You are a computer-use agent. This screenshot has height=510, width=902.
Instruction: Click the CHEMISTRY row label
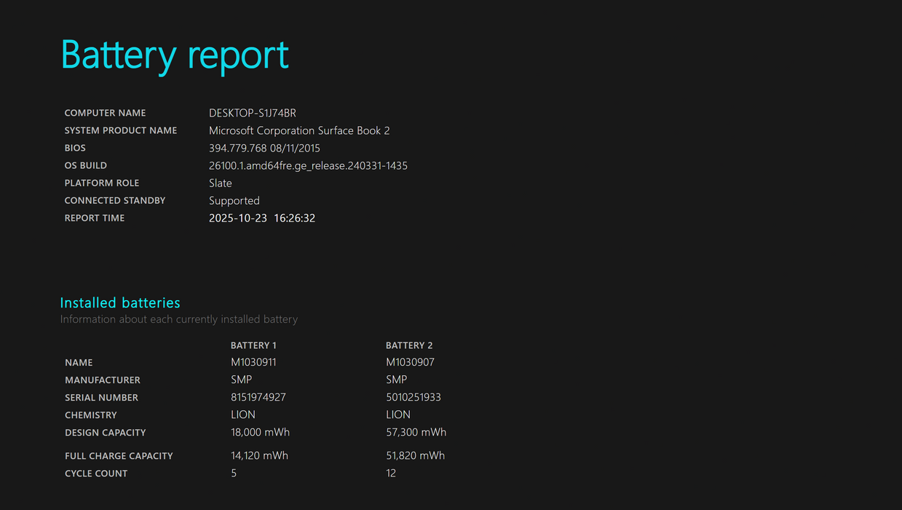pos(91,415)
